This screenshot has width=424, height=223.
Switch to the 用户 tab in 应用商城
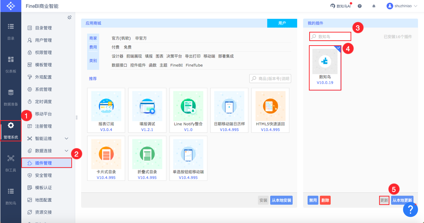[282, 23]
